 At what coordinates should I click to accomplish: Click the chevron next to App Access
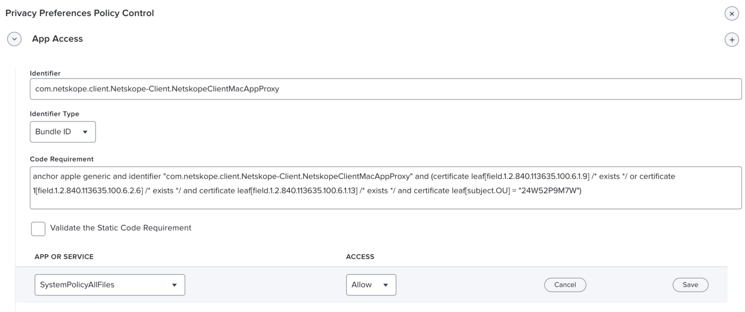tap(14, 39)
